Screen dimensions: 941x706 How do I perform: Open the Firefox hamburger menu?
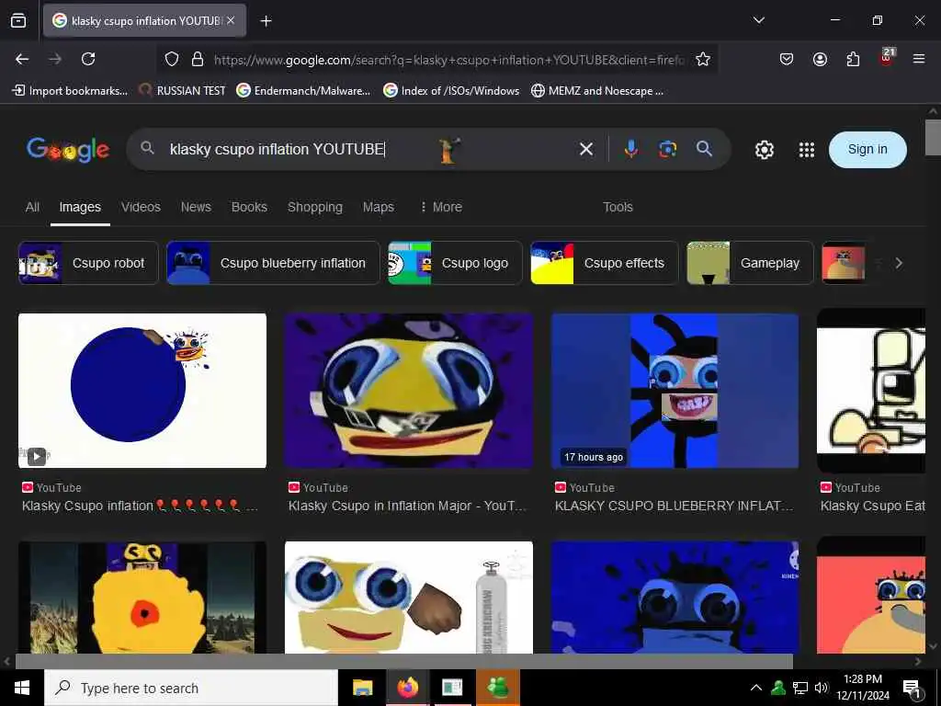[x=919, y=59]
